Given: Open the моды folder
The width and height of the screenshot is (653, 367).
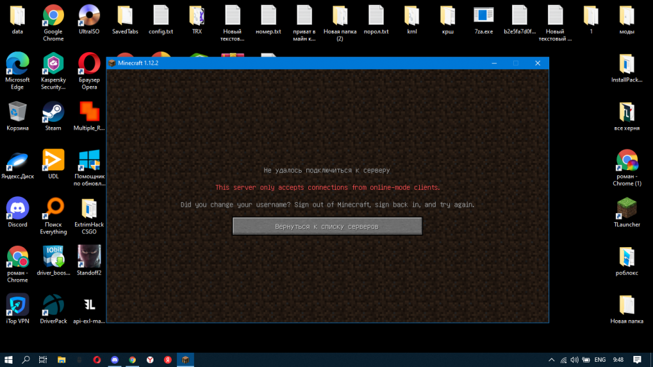Looking at the screenshot, I should point(627,20).
